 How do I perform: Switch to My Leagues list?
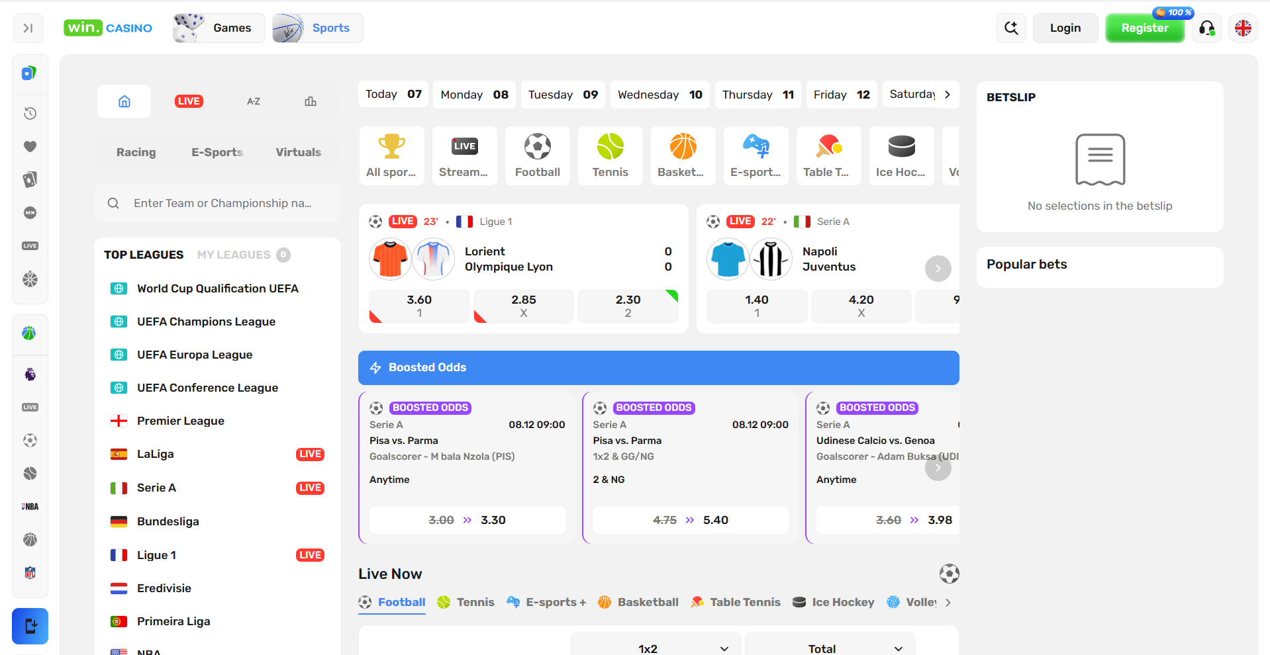(234, 255)
